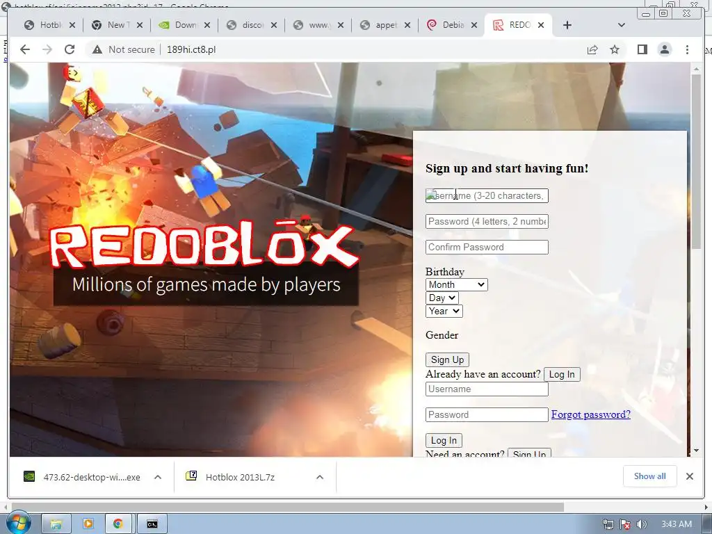The image size is (712, 534).
Task: Click the signup Password field
Action: tap(487, 222)
